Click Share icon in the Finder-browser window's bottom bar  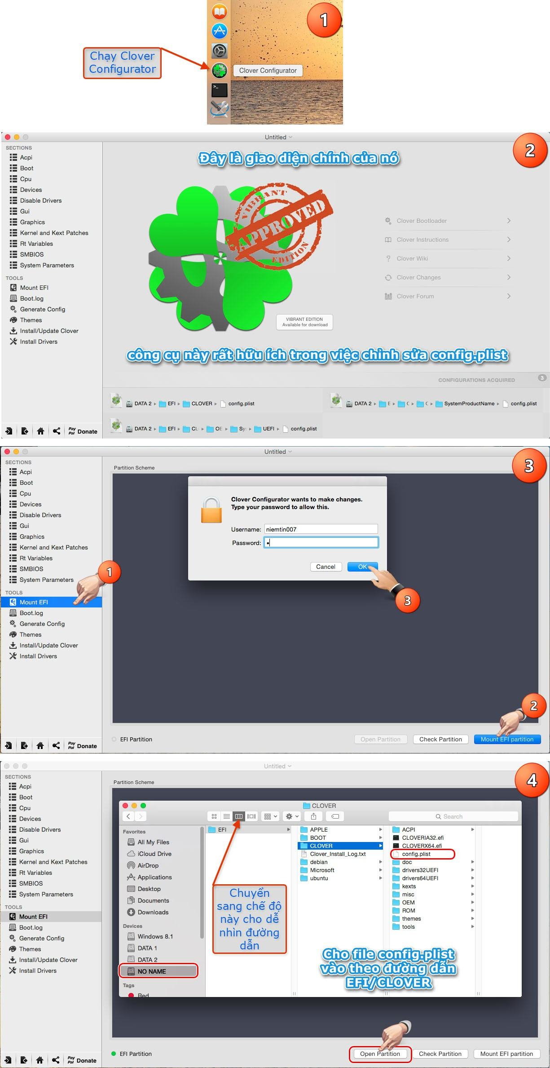[x=56, y=1060]
